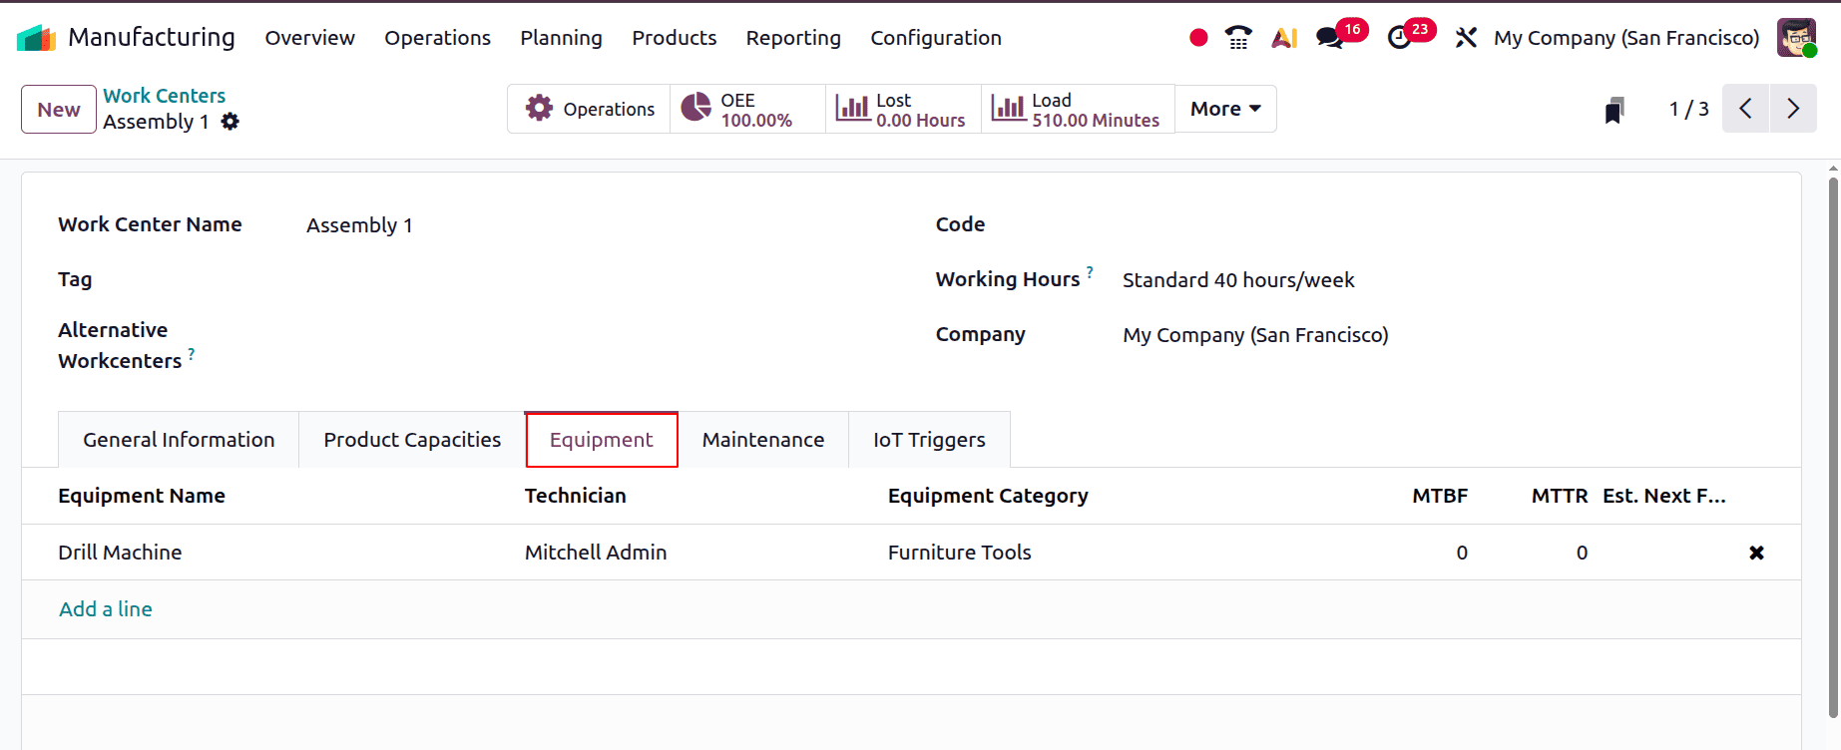Go to next work center record
1841x750 pixels.
pos(1793,109)
